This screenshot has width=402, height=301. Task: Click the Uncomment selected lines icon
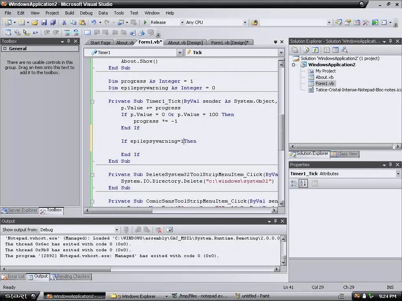tap(76, 33)
